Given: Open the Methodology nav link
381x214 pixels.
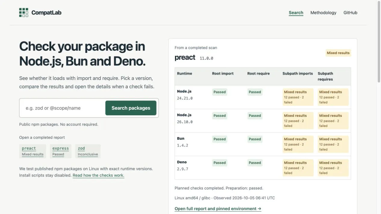Looking at the screenshot, I should point(323,13).
